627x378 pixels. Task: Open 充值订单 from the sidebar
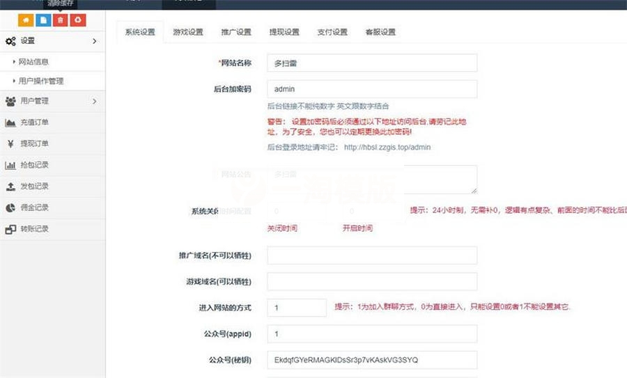(x=34, y=123)
